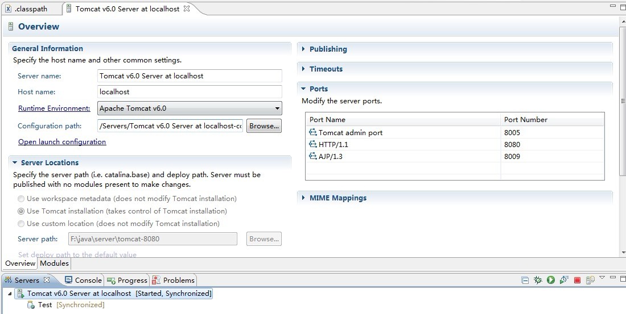The image size is (626, 314).
Task: Stop the server with red square icon
Action: (x=577, y=280)
